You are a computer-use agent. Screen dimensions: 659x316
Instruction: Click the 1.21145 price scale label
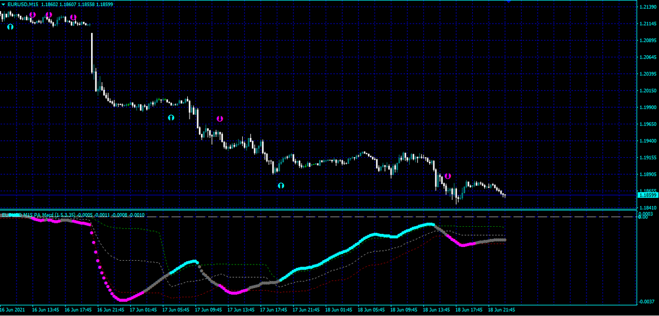pyautogui.click(x=648, y=24)
